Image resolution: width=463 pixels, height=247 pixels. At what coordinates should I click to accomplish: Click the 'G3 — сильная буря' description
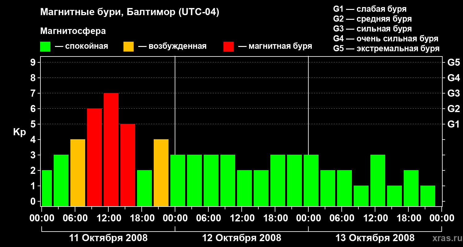[x=372, y=29]
